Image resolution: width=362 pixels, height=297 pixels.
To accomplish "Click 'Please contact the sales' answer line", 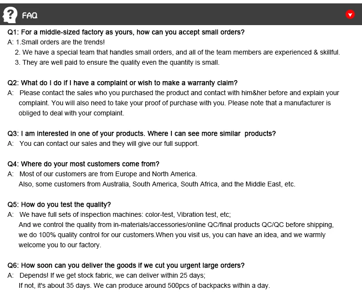I will pyautogui.click(x=179, y=93).
